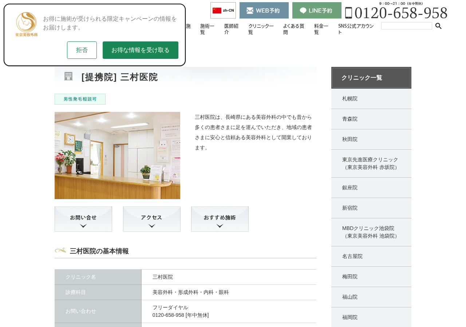Call the number 0120-658-958 in the header
This screenshot has width=466, height=327.
coord(396,13)
